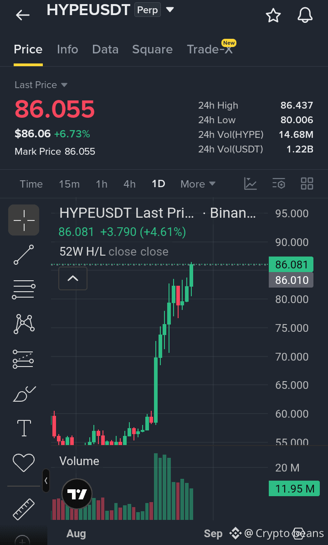This screenshot has width=328, height=545.
Task: Click the TradingView logo
Action: (77, 494)
